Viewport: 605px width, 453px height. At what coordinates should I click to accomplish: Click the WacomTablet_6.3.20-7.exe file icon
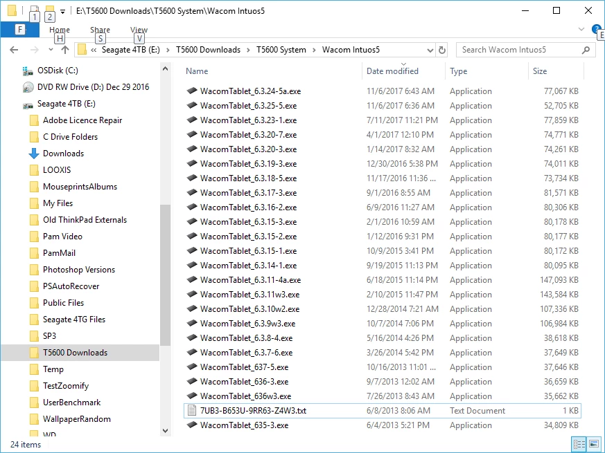click(192, 134)
